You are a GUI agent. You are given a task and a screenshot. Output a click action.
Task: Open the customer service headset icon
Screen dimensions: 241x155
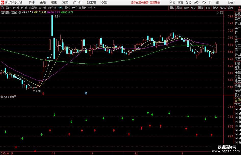tap(204, 3)
